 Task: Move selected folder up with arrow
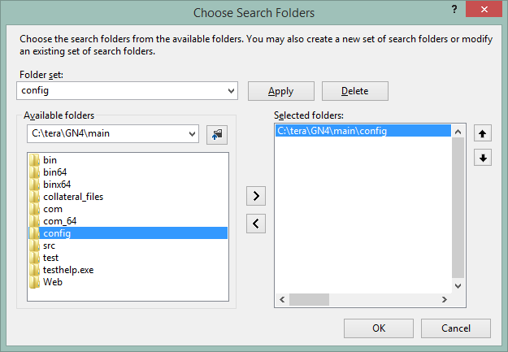click(483, 133)
